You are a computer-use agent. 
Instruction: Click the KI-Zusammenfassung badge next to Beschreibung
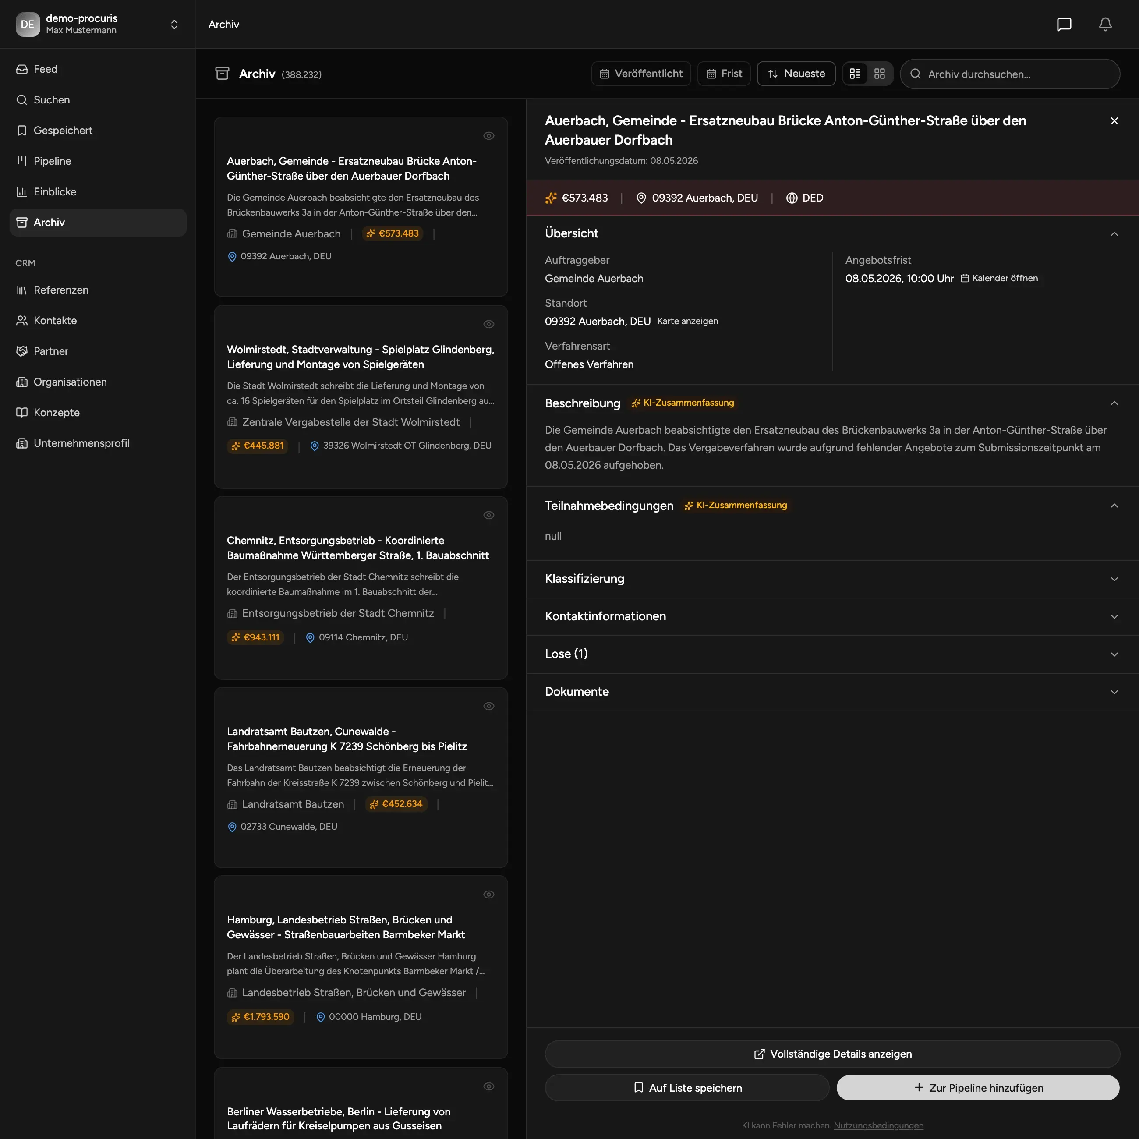(x=683, y=403)
